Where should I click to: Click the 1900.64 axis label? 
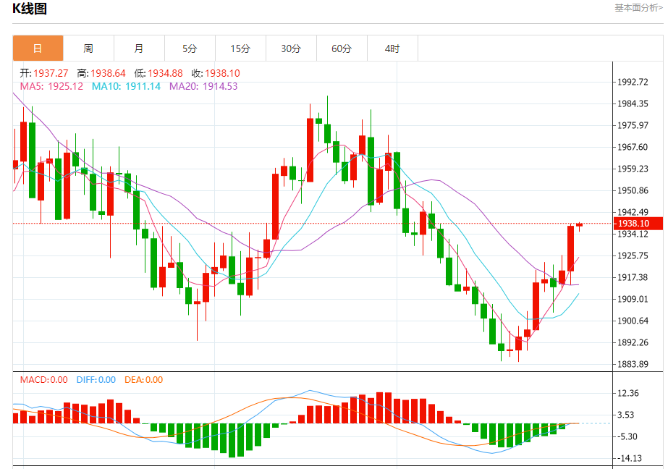pos(633,321)
